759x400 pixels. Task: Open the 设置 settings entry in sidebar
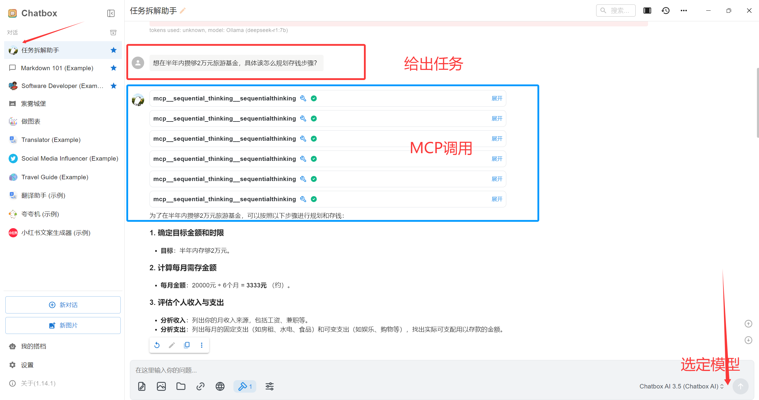click(x=27, y=365)
